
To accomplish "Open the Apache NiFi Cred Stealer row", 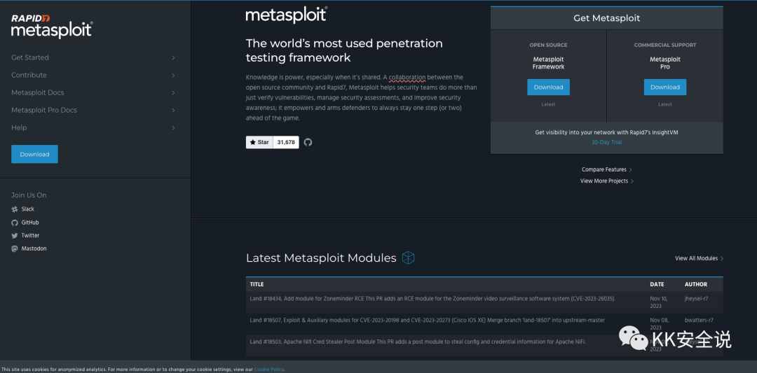I will tap(484, 346).
